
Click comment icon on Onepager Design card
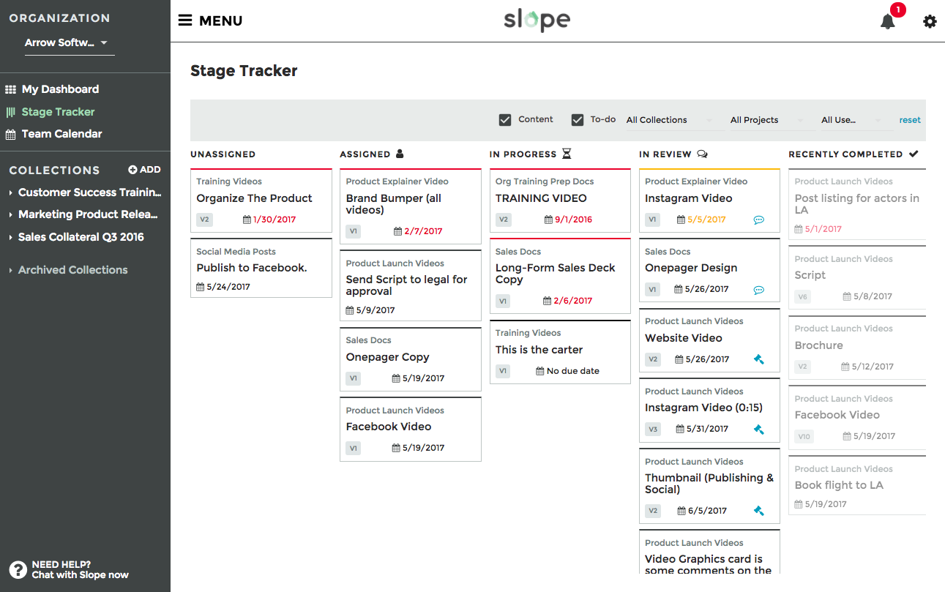[x=758, y=290]
